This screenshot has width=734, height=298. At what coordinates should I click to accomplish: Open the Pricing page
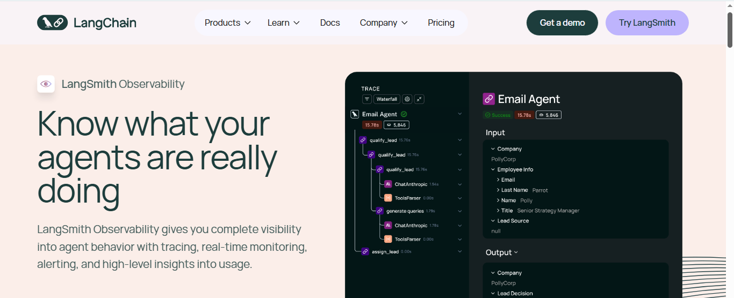441,23
